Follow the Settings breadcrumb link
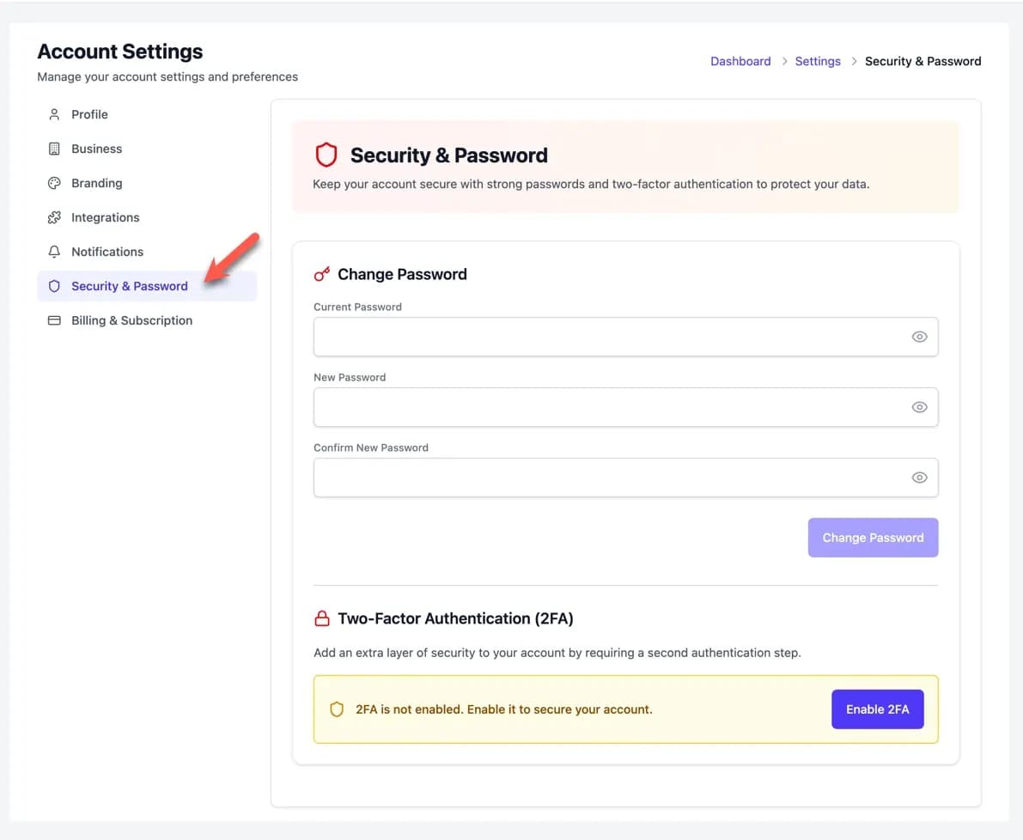Image resolution: width=1023 pixels, height=840 pixels. point(818,61)
